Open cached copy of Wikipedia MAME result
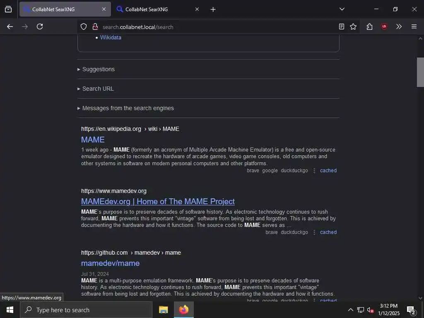 click(x=328, y=171)
